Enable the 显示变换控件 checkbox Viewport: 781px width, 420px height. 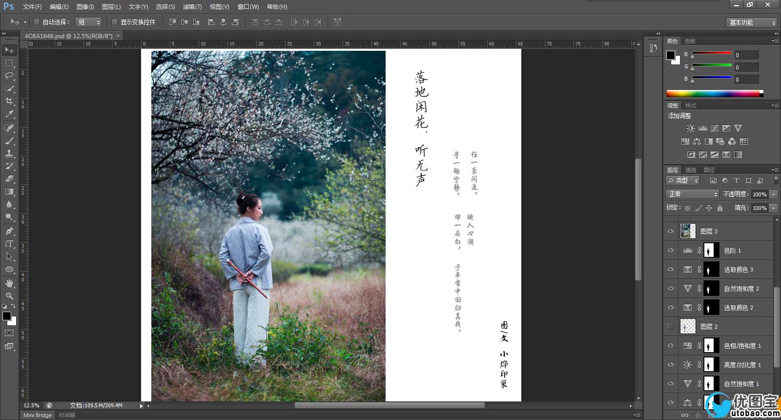pyautogui.click(x=115, y=22)
